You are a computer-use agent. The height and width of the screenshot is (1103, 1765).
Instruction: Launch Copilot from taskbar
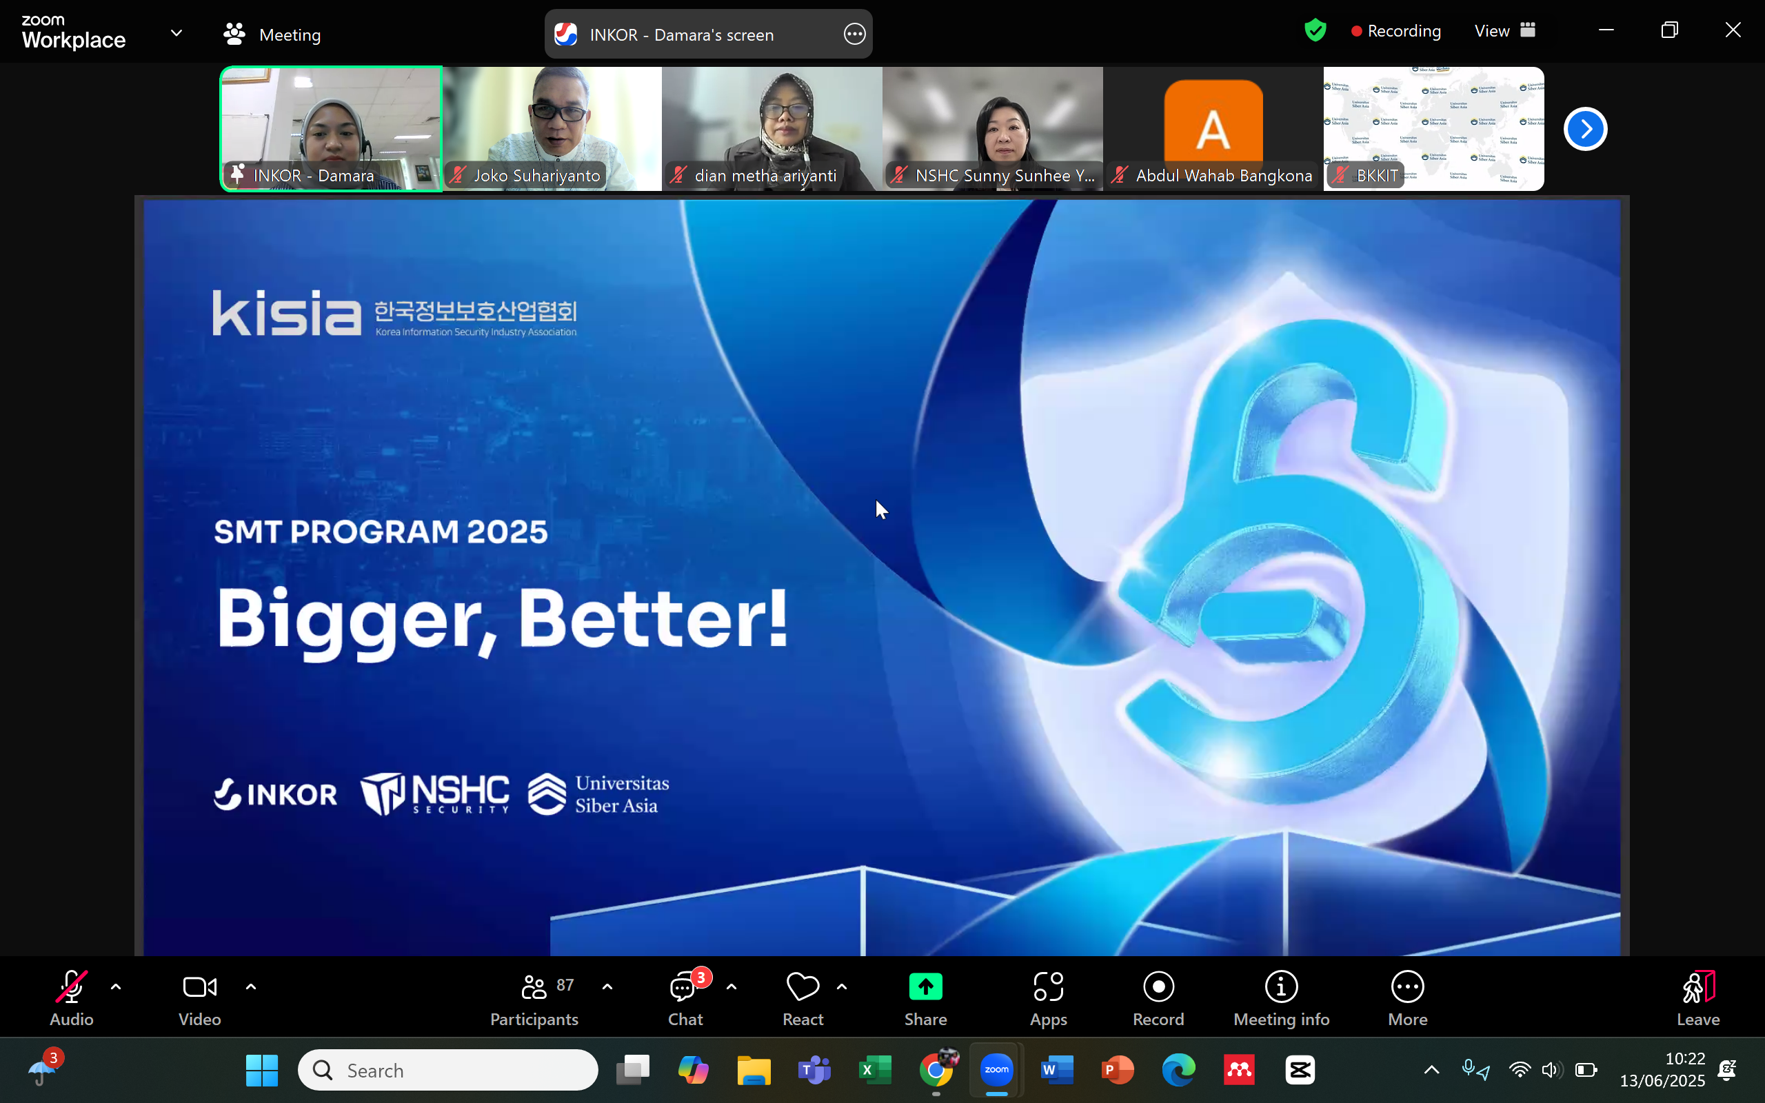pos(693,1070)
